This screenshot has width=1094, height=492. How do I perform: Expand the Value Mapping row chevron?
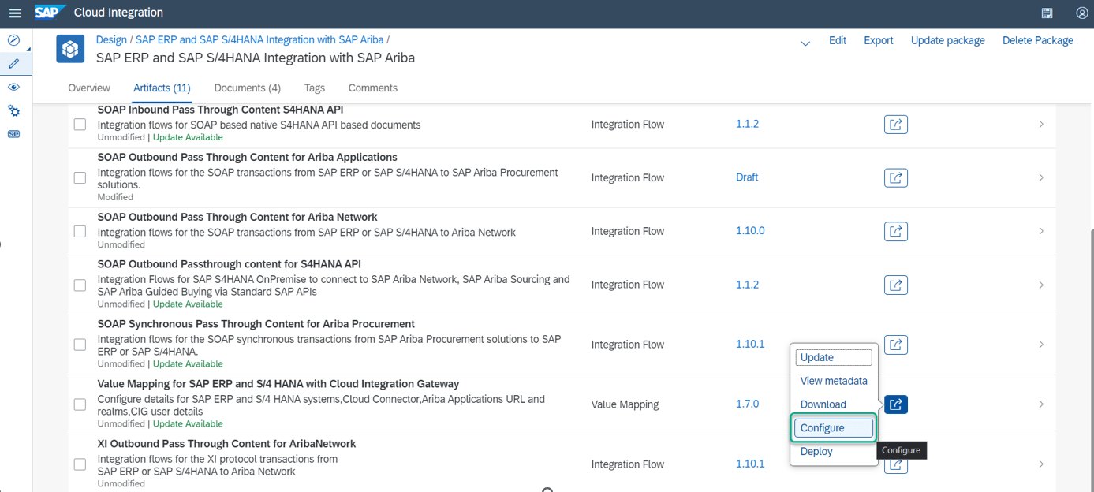1041,404
